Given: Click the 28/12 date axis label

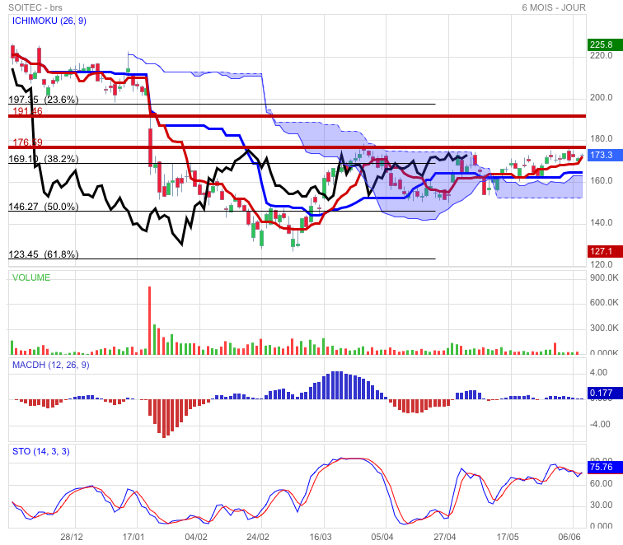Looking at the screenshot, I should click(x=72, y=537).
